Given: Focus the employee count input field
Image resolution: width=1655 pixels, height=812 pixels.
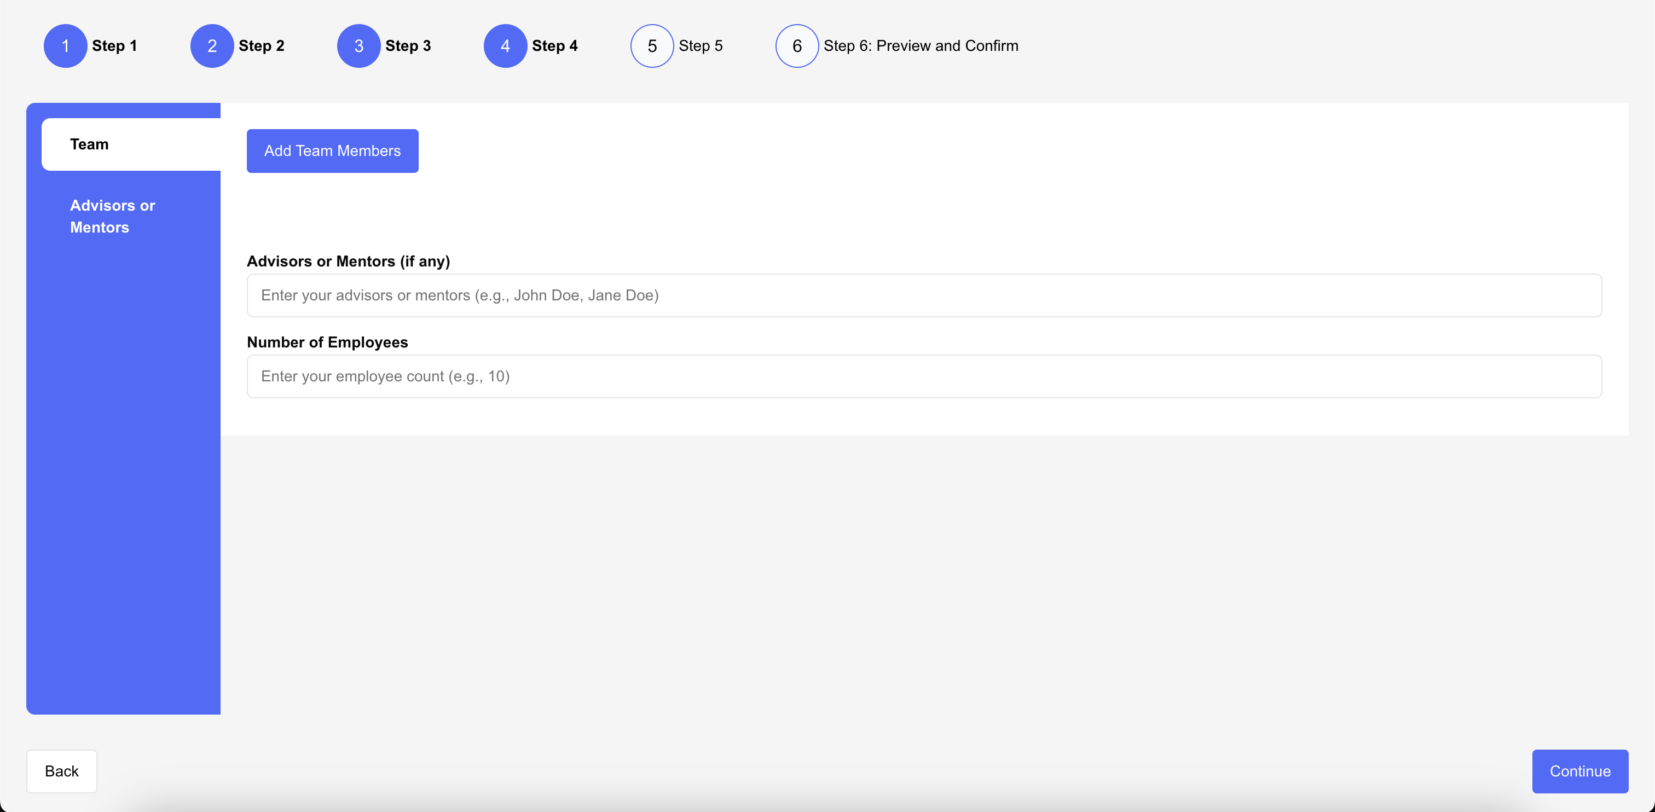Looking at the screenshot, I should coord(924,376).
